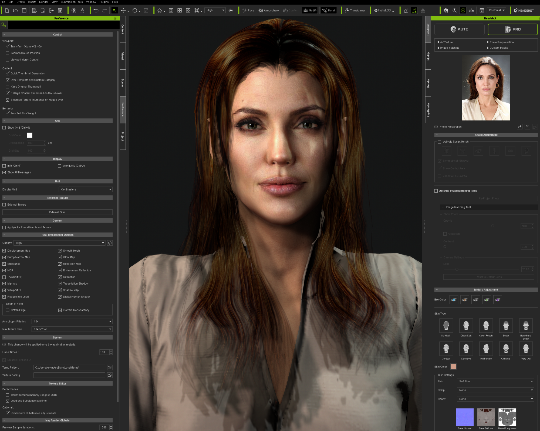Image resolution: width=540 pixels, height=431 pixels.
Task: Activate the Select arrow tool
Action: (115, 10)
